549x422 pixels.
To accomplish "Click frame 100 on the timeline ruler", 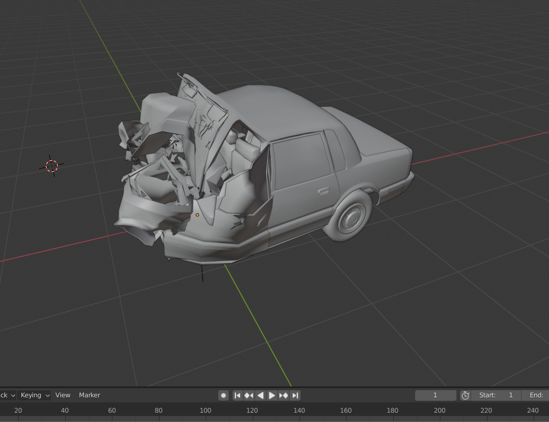I will click(205, 411).
